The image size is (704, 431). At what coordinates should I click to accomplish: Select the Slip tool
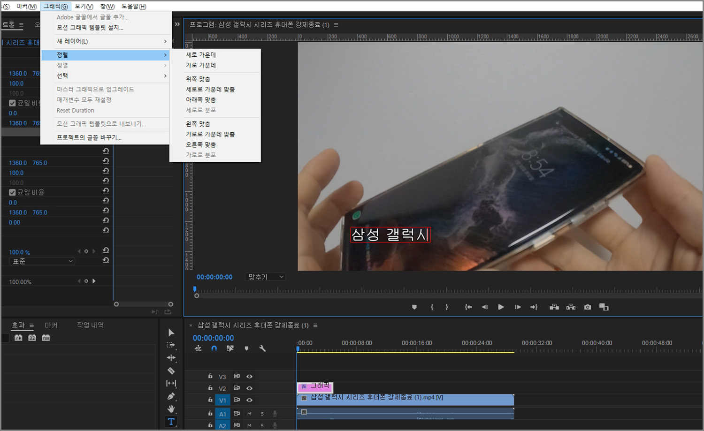tap(171, 383)
